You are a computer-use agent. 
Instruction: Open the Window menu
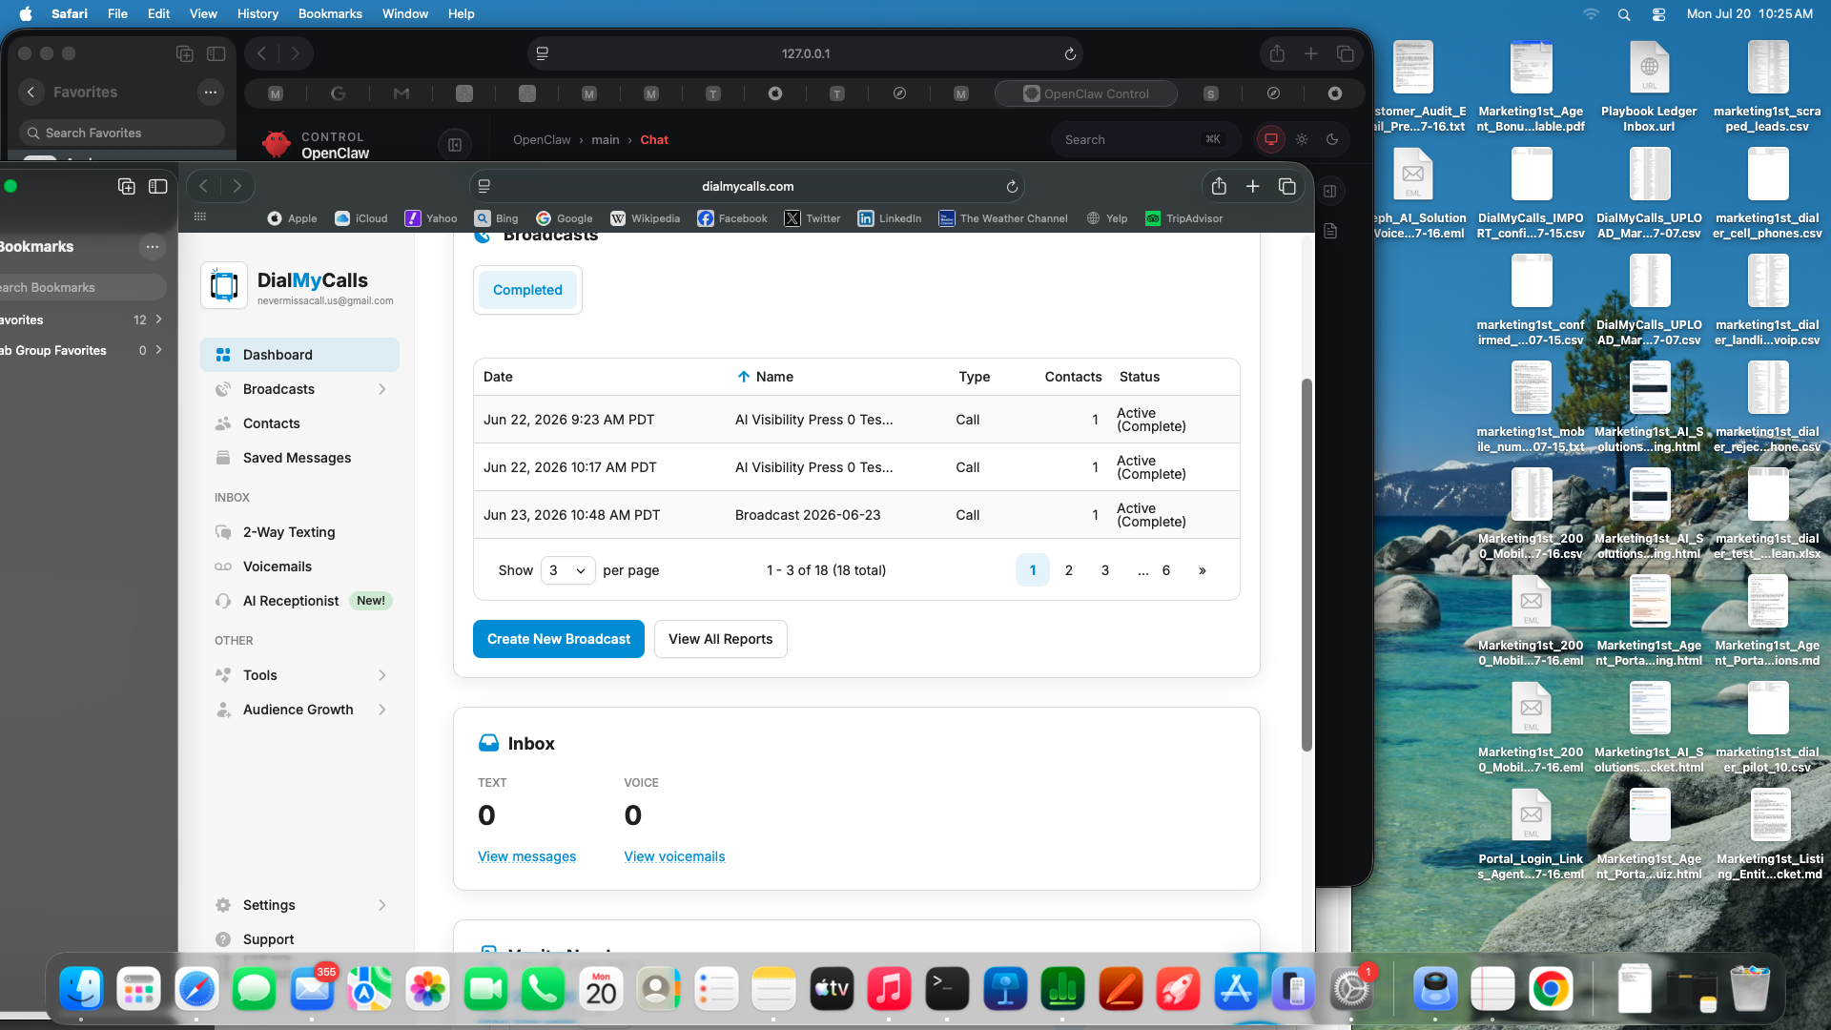click(405, 14)
